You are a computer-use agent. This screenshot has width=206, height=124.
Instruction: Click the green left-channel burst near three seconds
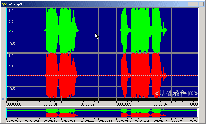click(124, 30)
